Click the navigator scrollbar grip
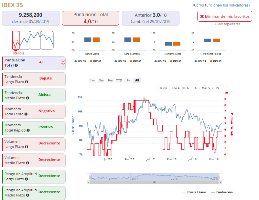259x200 pixels. point(154,182)
